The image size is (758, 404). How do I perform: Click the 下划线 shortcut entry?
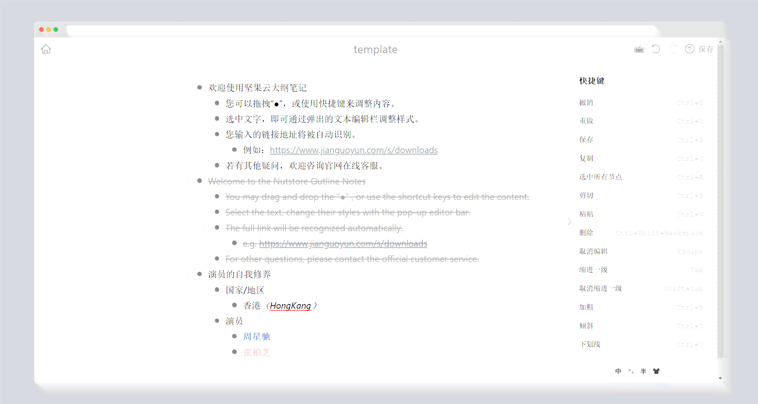(x=641, y=344)
